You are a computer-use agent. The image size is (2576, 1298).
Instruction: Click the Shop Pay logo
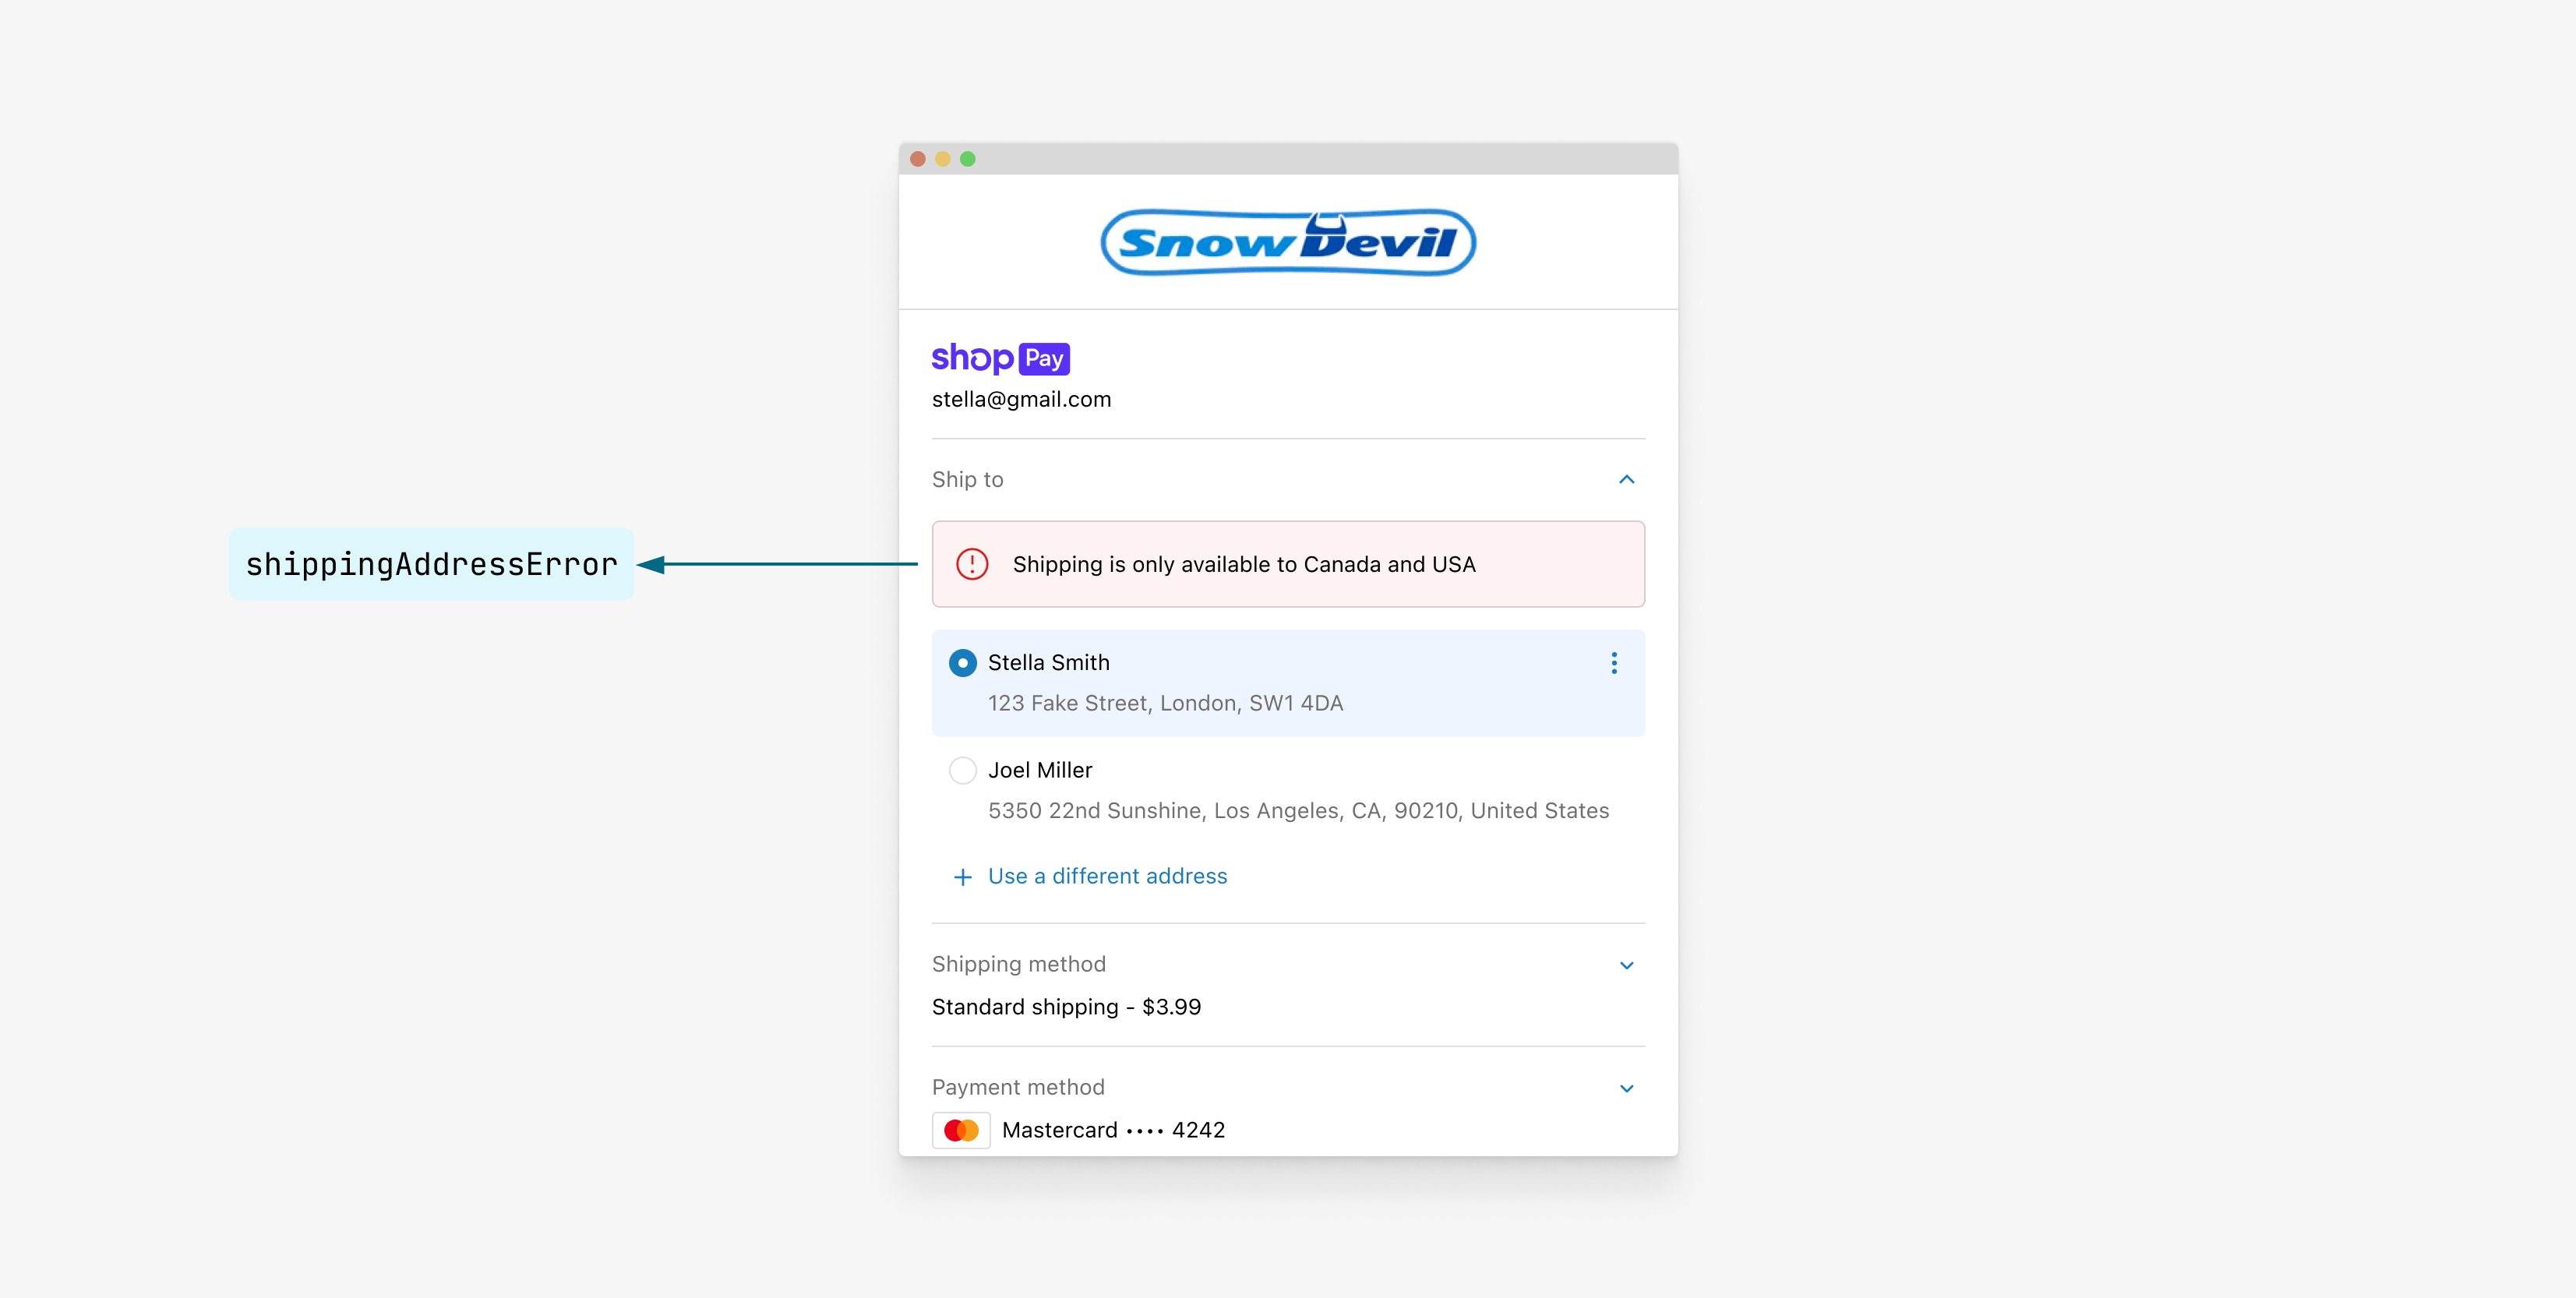pyautogui.click(x=1000, y=357)
